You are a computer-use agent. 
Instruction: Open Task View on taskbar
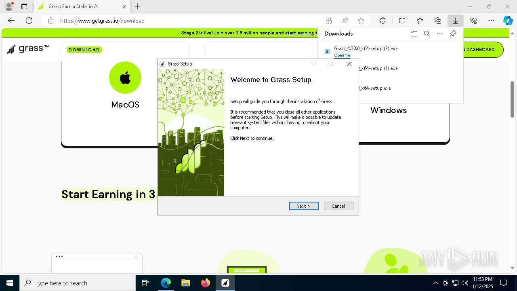coord(145,283)
